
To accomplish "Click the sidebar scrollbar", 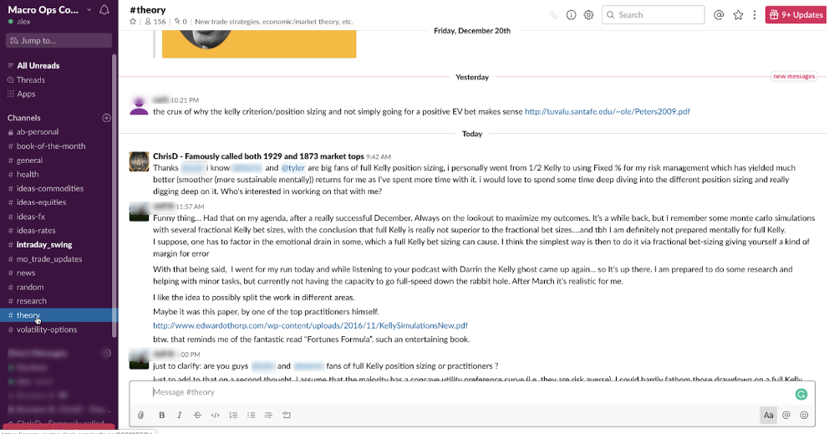I will pyautogui.click(x=114, y=196).
